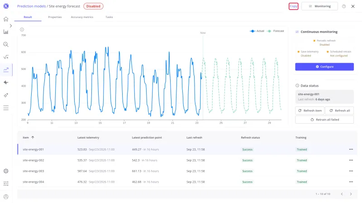Click Success status of site-energy-002
The width and height of the screenshot is (362, 203).
(x=247, y=160)
